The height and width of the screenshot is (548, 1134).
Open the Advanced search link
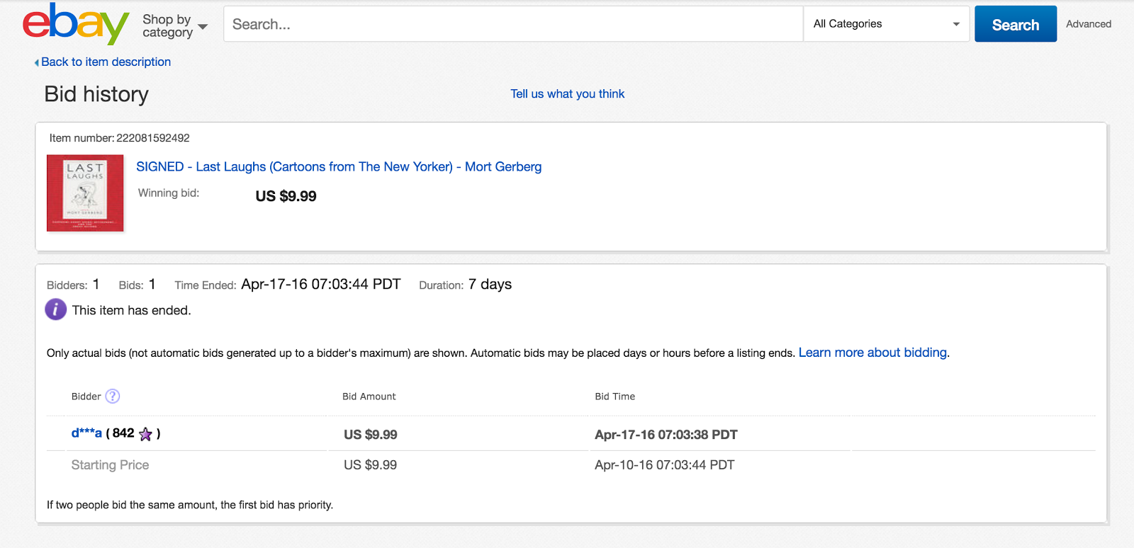click(1088, 24)
